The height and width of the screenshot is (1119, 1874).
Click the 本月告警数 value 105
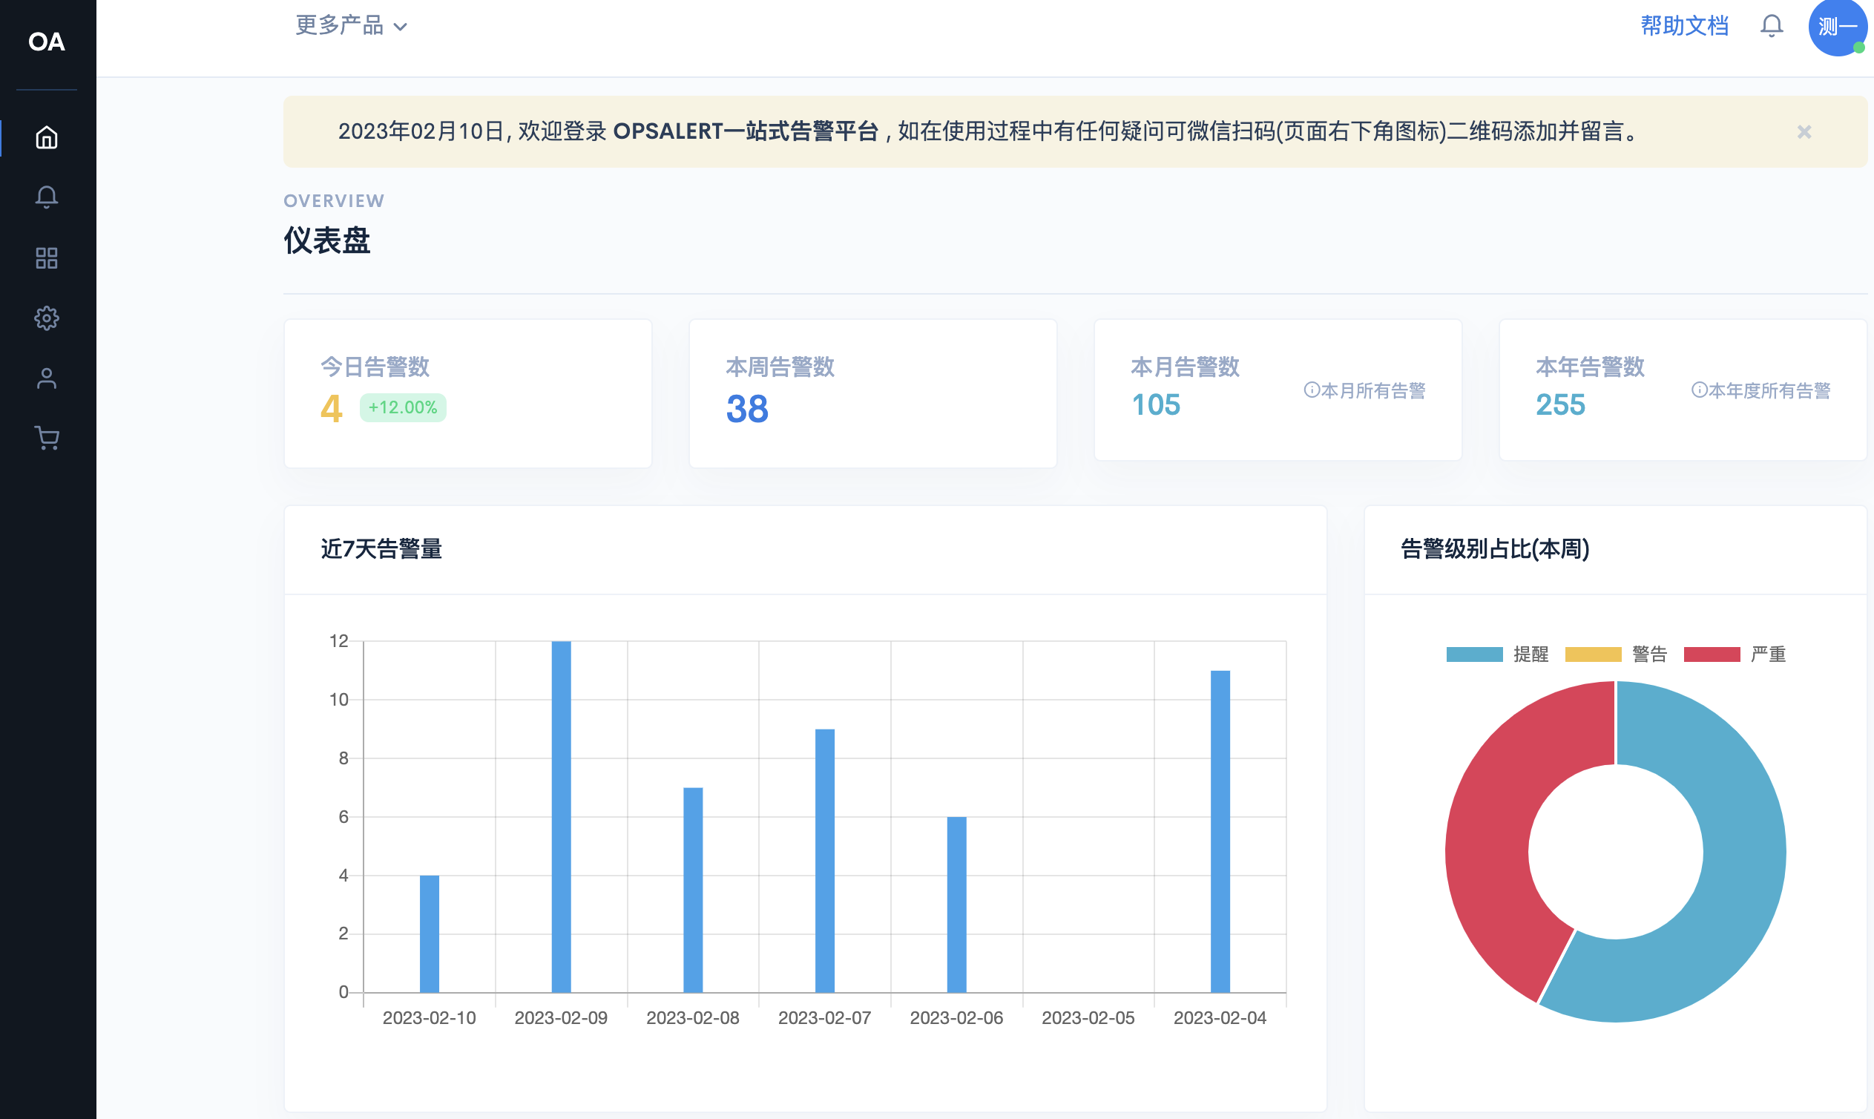[1156, 405]
